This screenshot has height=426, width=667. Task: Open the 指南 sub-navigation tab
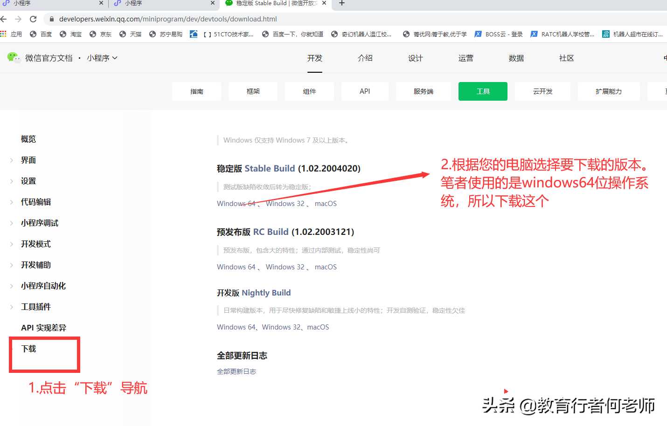[x=197, y=91]
